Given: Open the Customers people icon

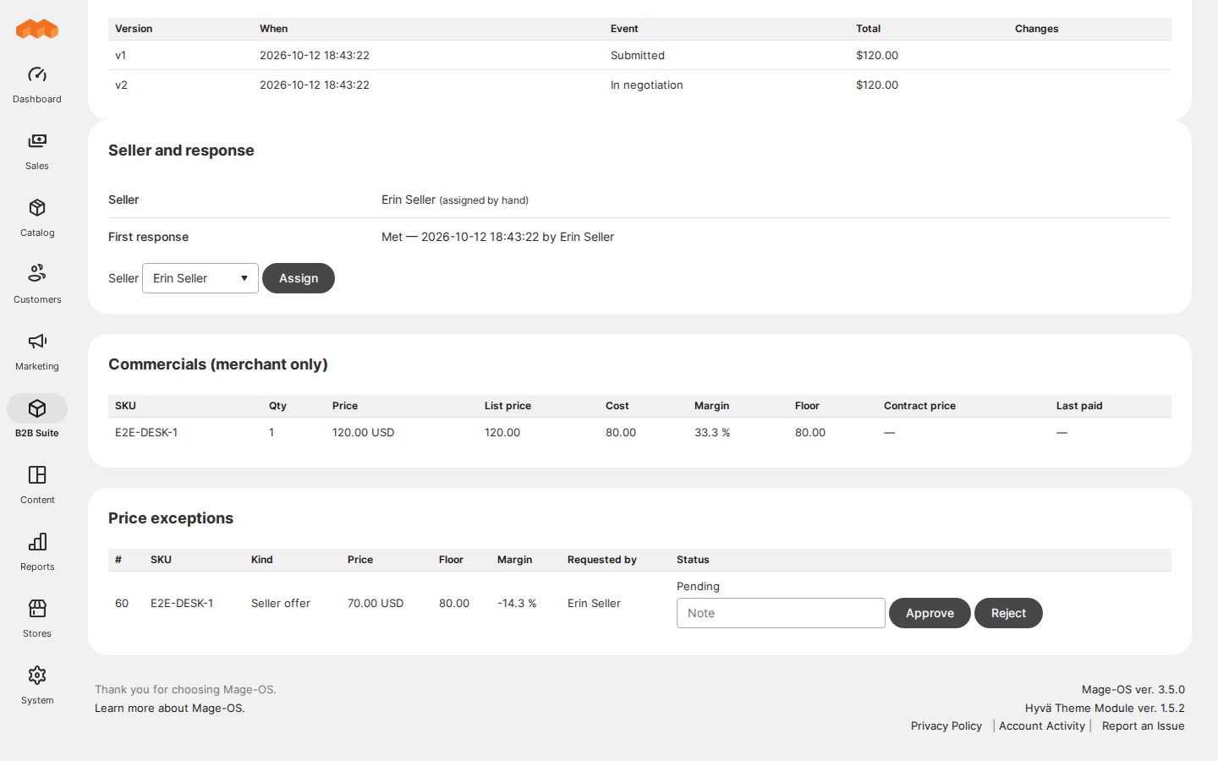Looking at the screenshot, I should 37,273.
